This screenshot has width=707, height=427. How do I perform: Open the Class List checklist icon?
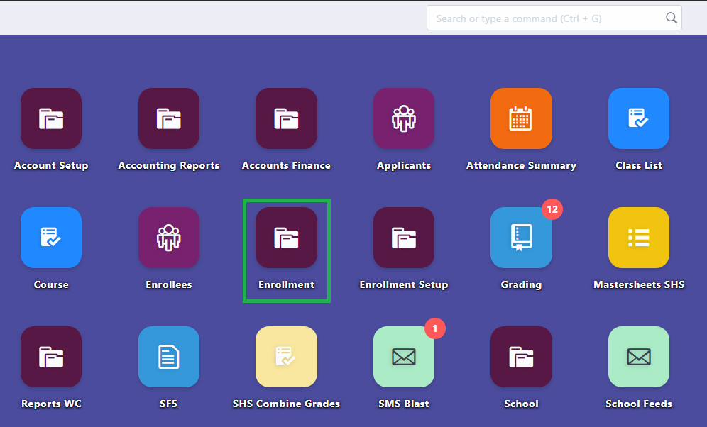point(639,118)
